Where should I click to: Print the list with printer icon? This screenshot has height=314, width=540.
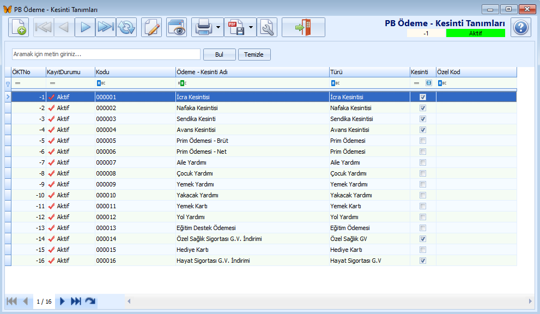204,27
